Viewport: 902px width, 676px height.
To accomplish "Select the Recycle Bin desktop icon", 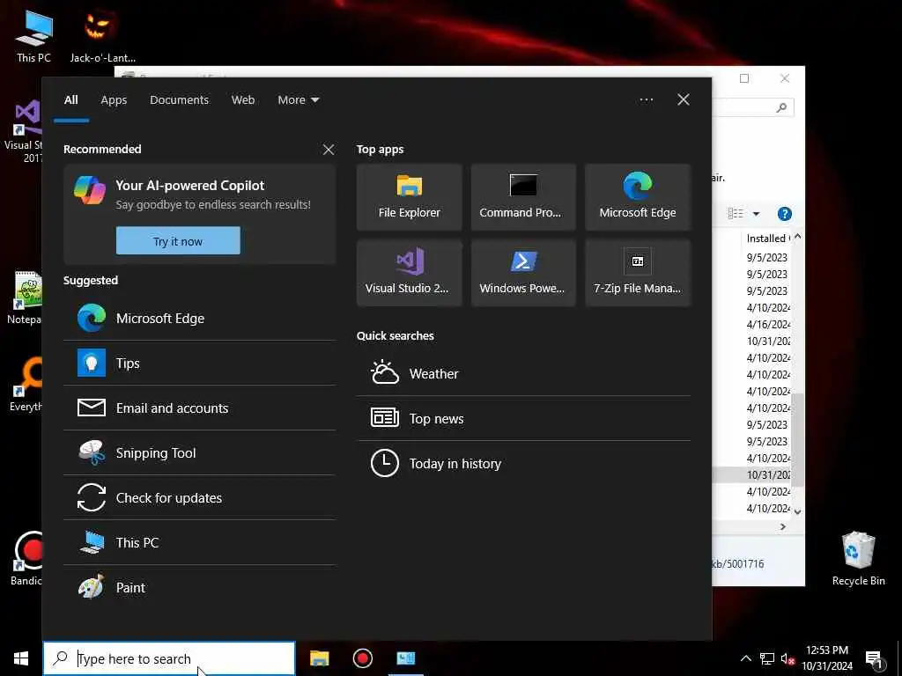I will pyautogui.click(x=858, y=558).
